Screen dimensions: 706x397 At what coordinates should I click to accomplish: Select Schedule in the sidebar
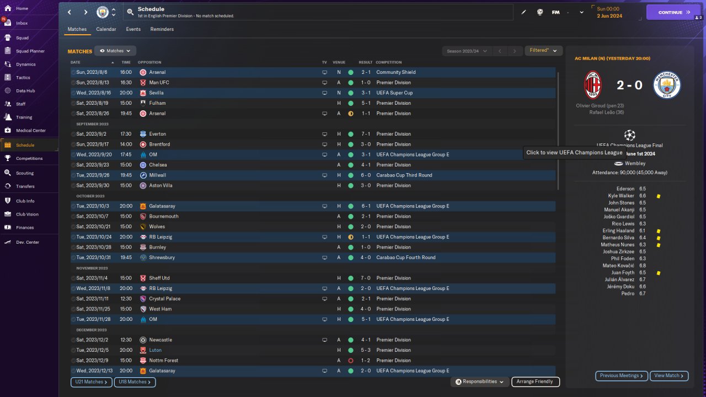[x=30, y=145]
